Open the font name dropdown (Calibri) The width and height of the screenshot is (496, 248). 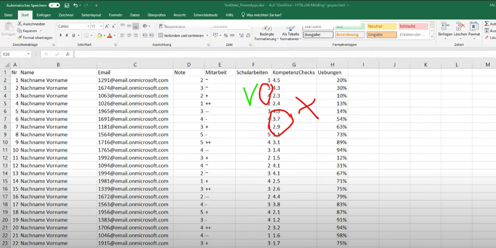88,26
